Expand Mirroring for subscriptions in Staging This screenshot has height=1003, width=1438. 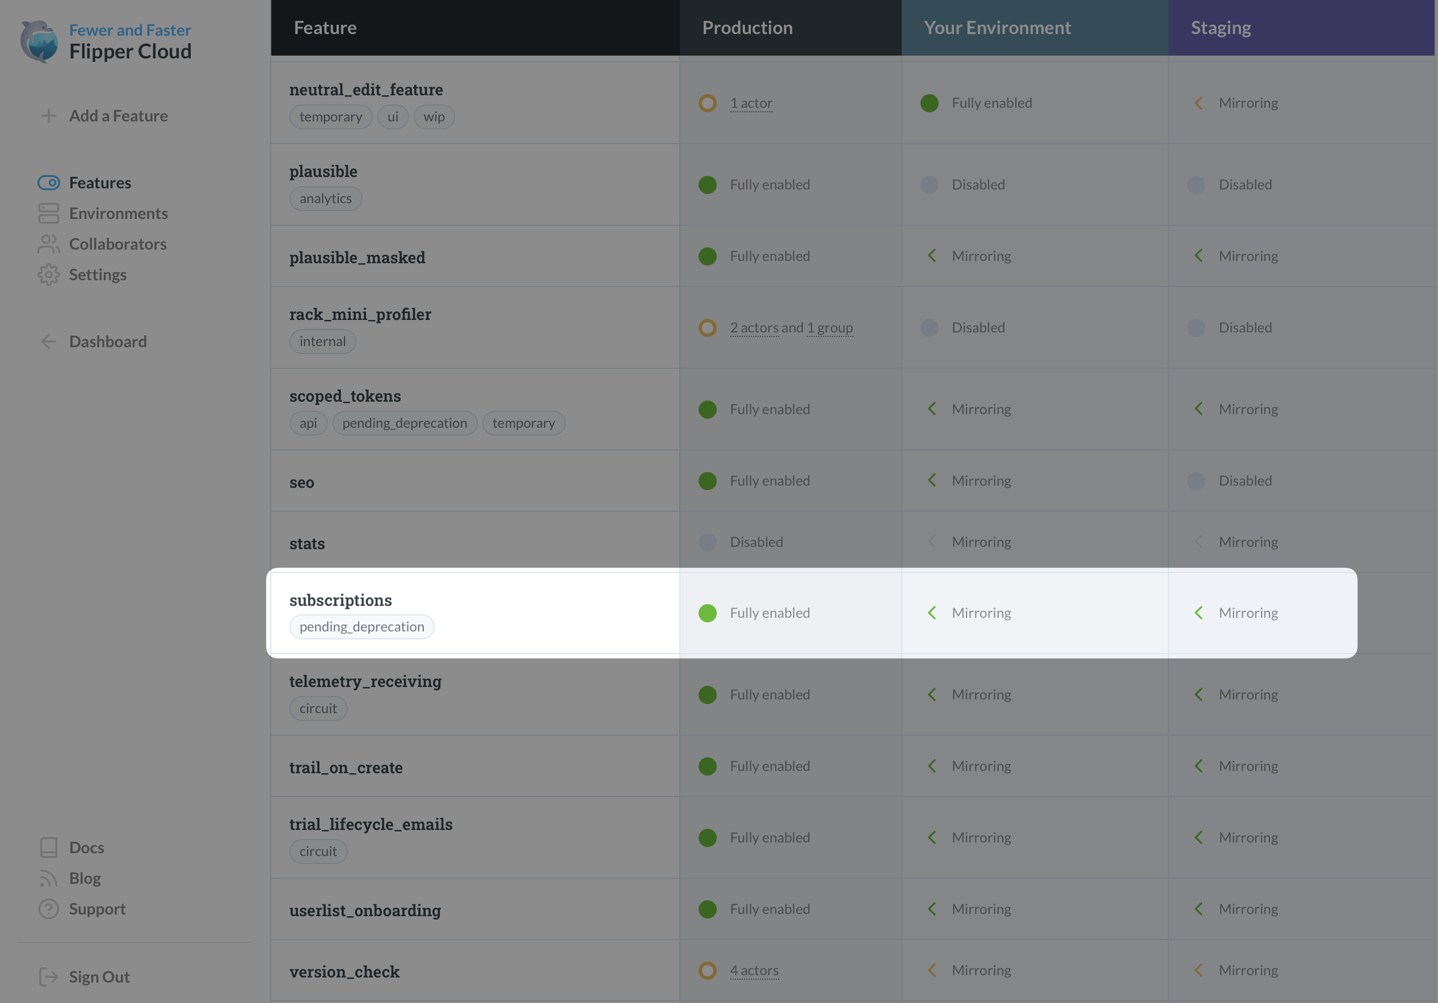pyautogui.click(x=1200, y=612)
